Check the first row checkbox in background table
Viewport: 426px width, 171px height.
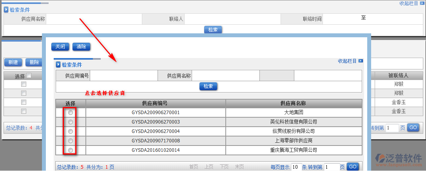pos(24,84)
